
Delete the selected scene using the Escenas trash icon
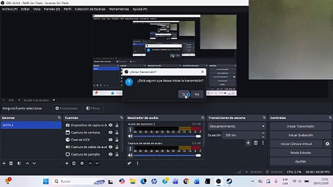pos(11,163)
